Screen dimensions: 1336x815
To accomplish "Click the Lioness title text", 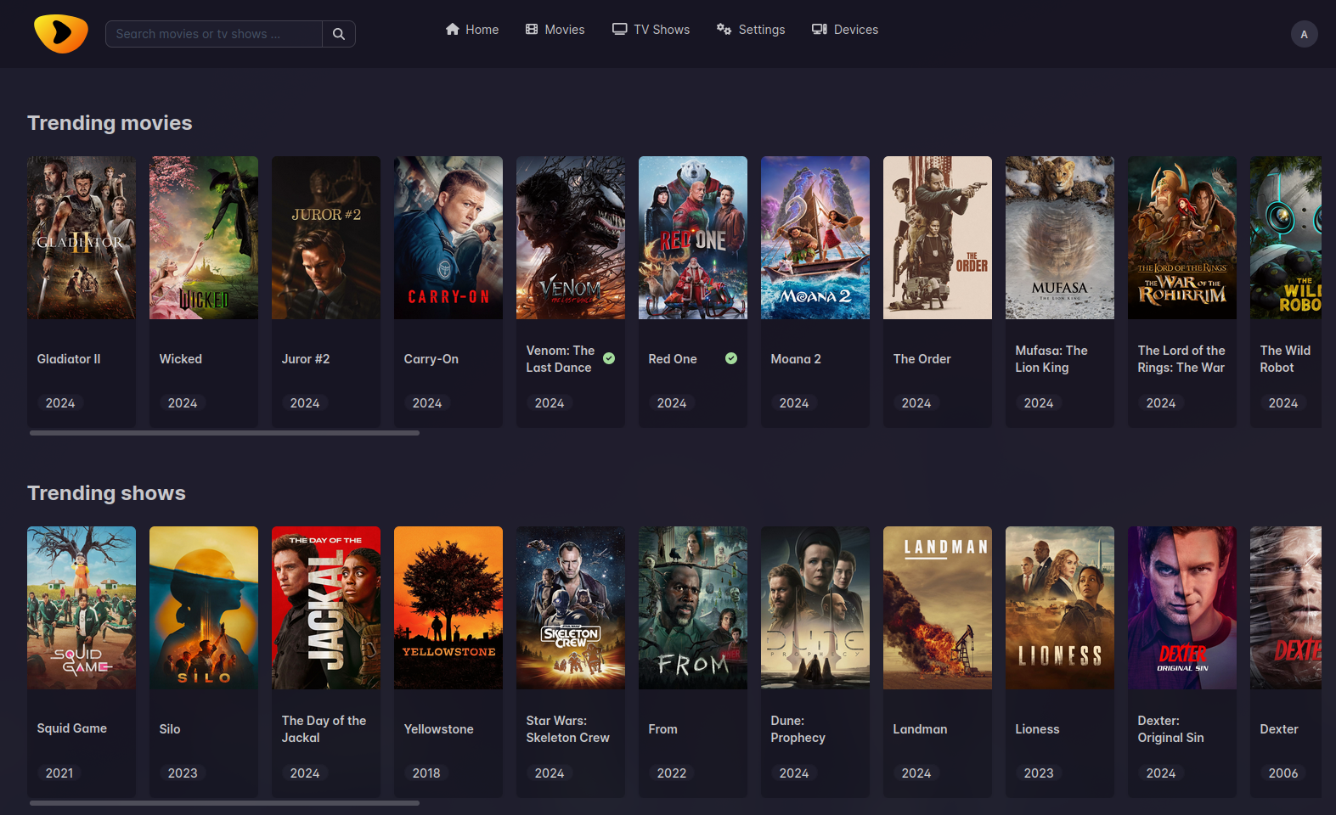I will [x=1037, y=729].
